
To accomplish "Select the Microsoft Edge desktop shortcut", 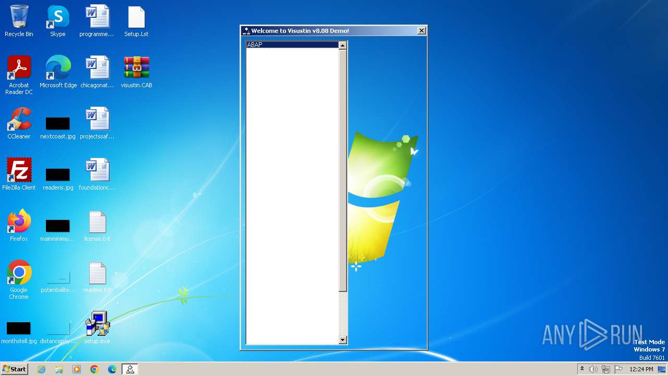I will point(58,73).
